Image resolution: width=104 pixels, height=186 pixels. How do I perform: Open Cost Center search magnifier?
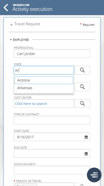[x=82, y=103]
